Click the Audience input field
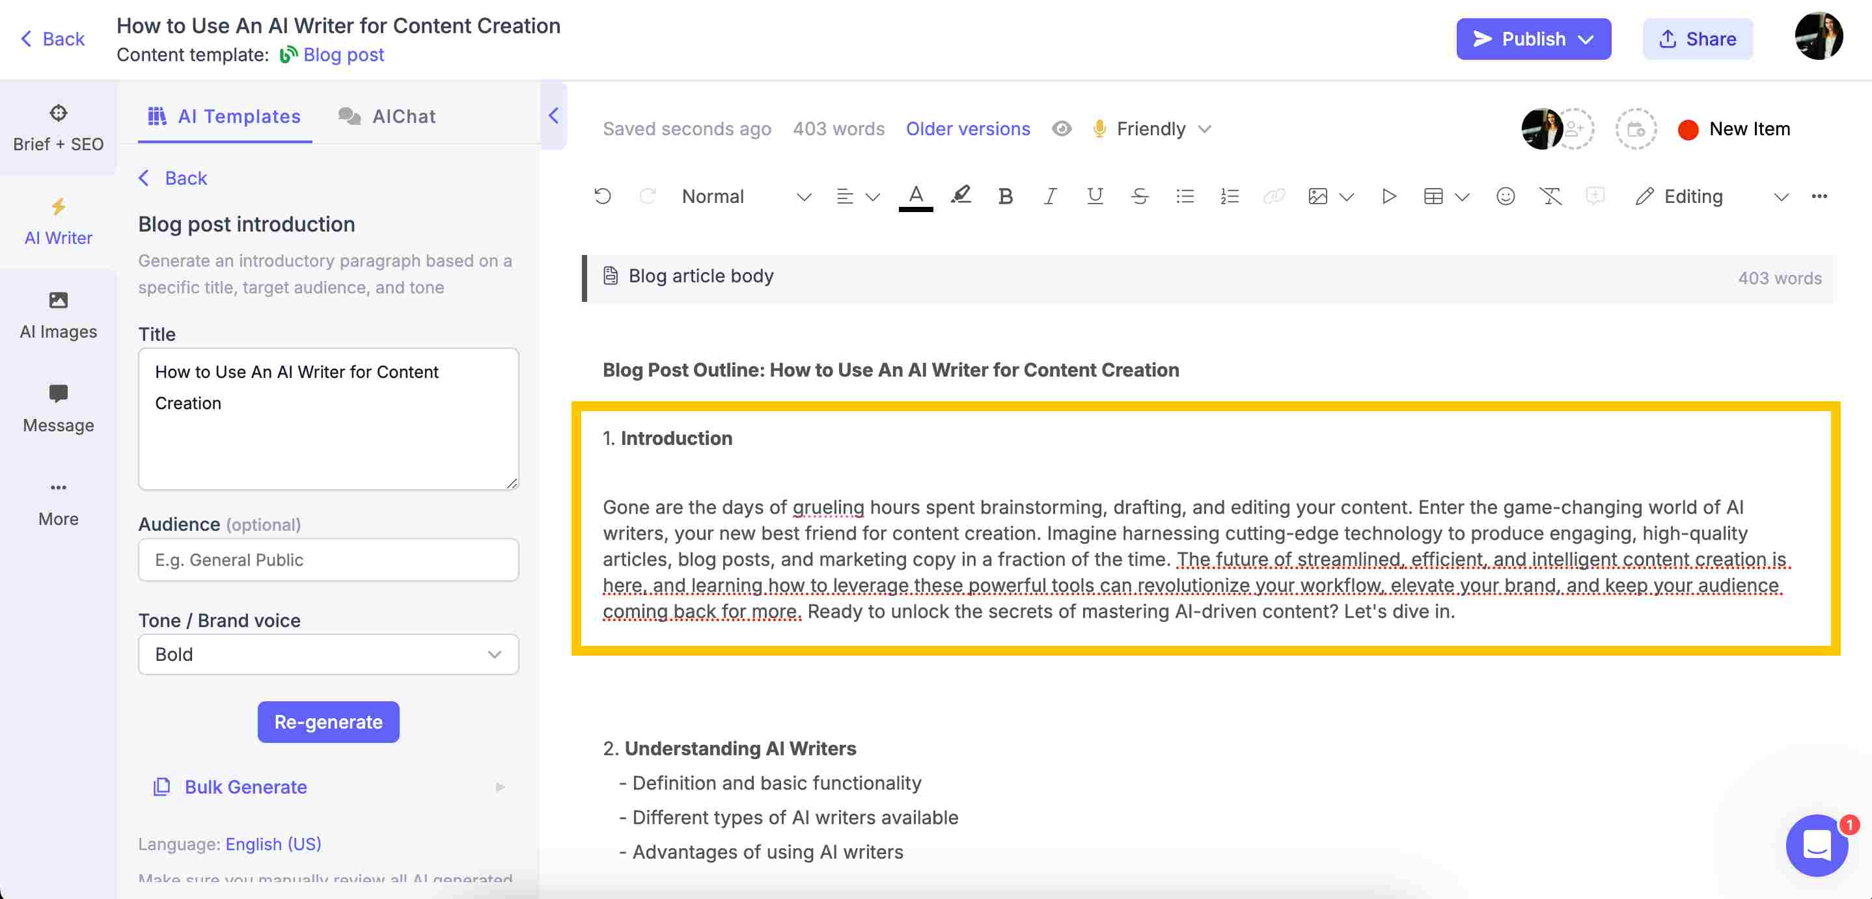 pos(329,559)
